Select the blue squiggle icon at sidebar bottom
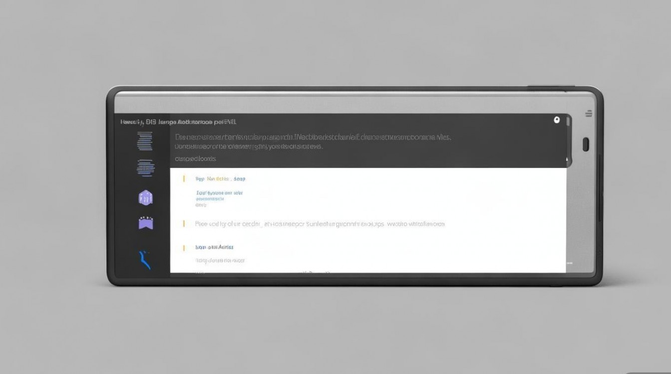The height and width of the screenshot is (374, 671). [144, 260]
